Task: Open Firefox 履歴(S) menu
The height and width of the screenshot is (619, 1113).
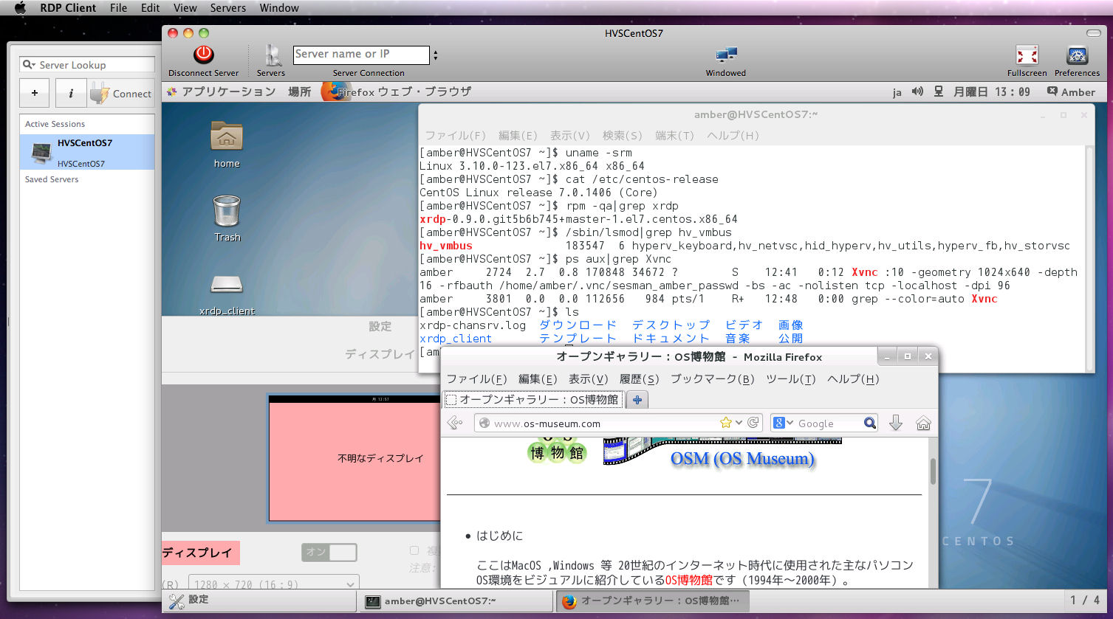Action: pyautogui.click(x=639, y=378)
